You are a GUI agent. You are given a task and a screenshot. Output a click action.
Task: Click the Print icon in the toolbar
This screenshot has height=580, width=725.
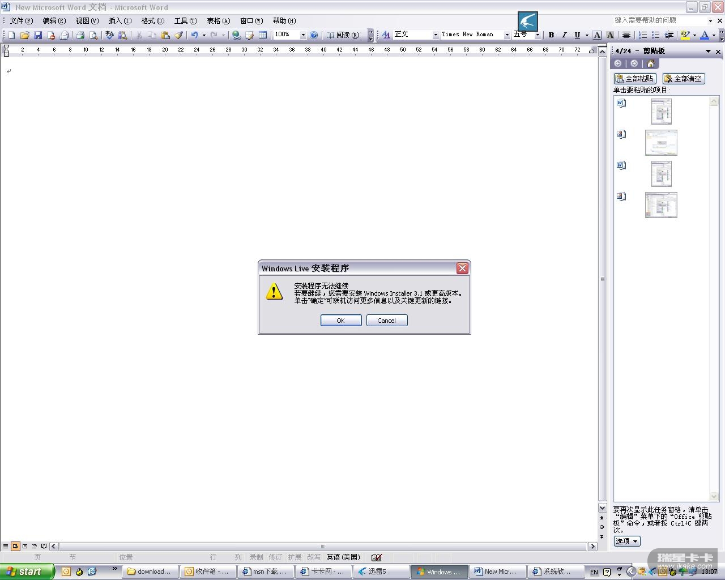coord(80,35)
